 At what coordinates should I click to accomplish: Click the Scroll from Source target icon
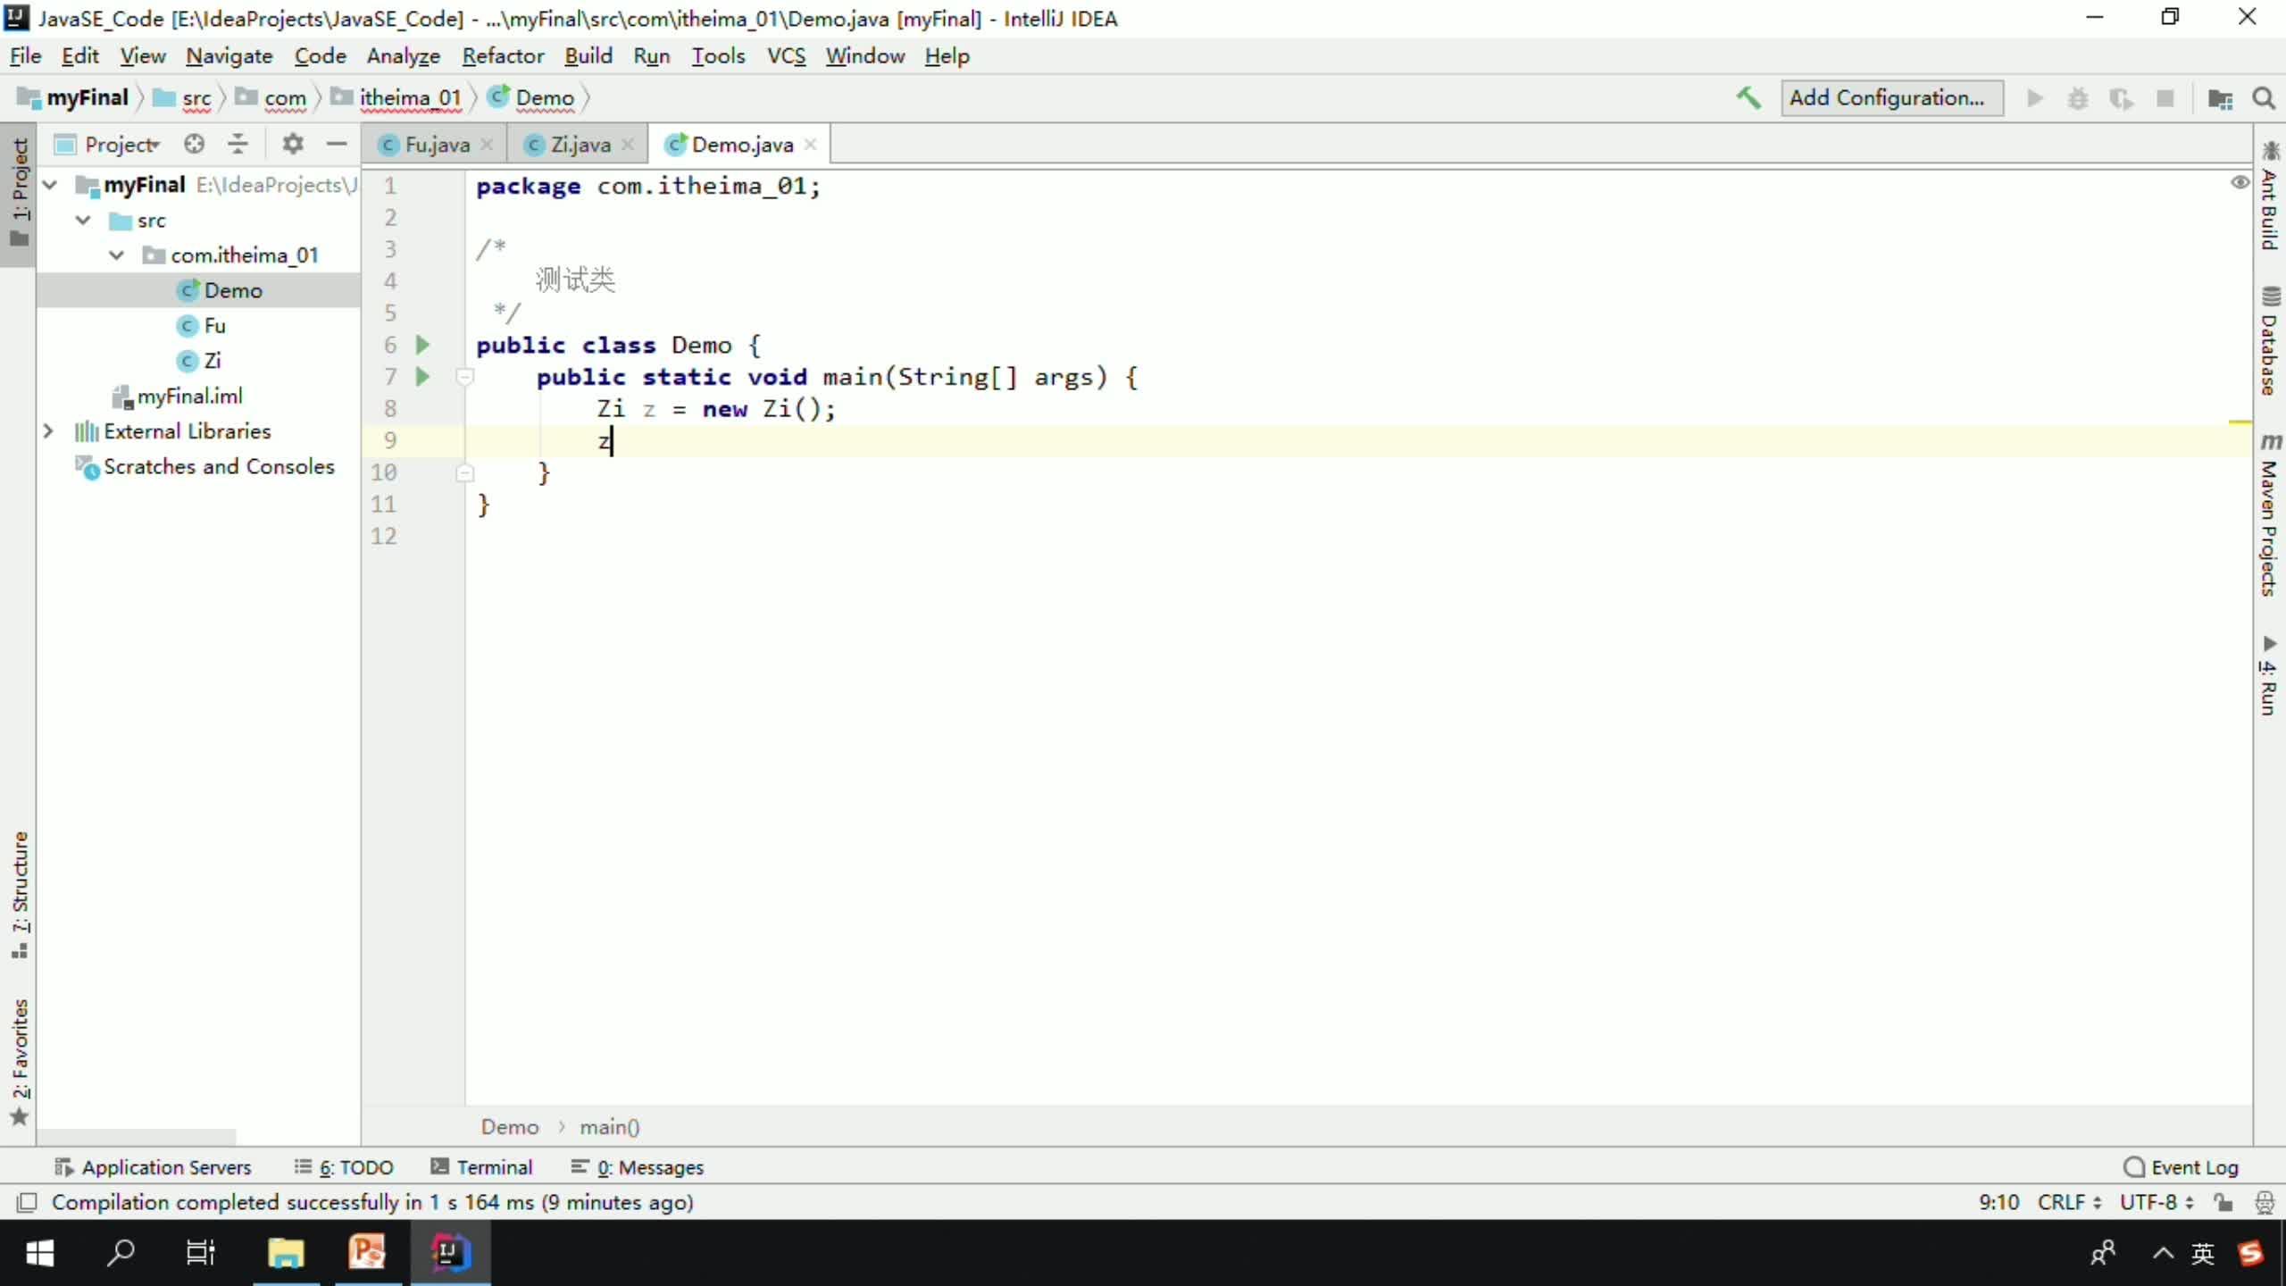194,144
